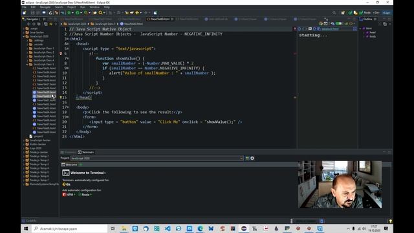
Task: Expand the JavaScript-Ders-4 folder
Action: pos(27,60)
